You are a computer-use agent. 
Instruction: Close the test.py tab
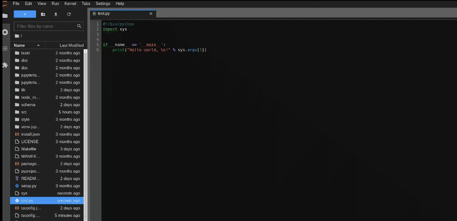click(x=151, y=14)
